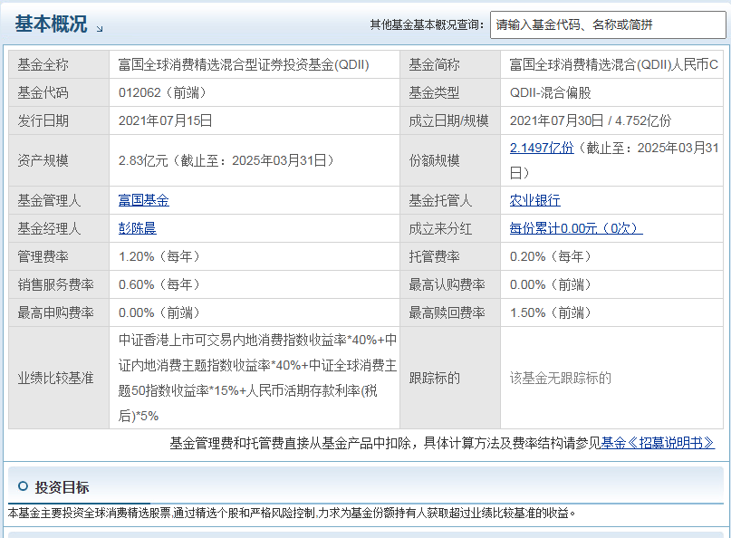Click the issue date 2021年07月15日
Viewport: 731px width, 538px height.
pos(165,120)
